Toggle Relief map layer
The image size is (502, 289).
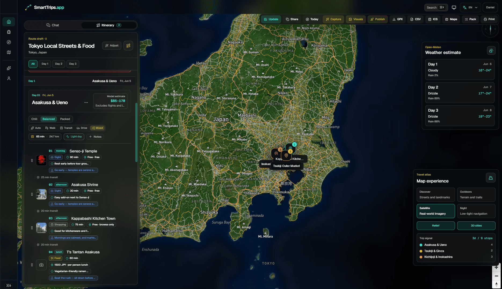(435, 226)
